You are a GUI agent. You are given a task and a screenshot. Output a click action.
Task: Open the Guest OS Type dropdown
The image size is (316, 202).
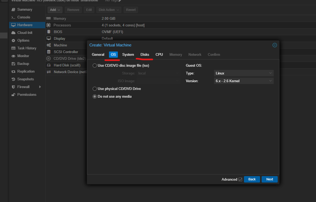tap(244, 73)
